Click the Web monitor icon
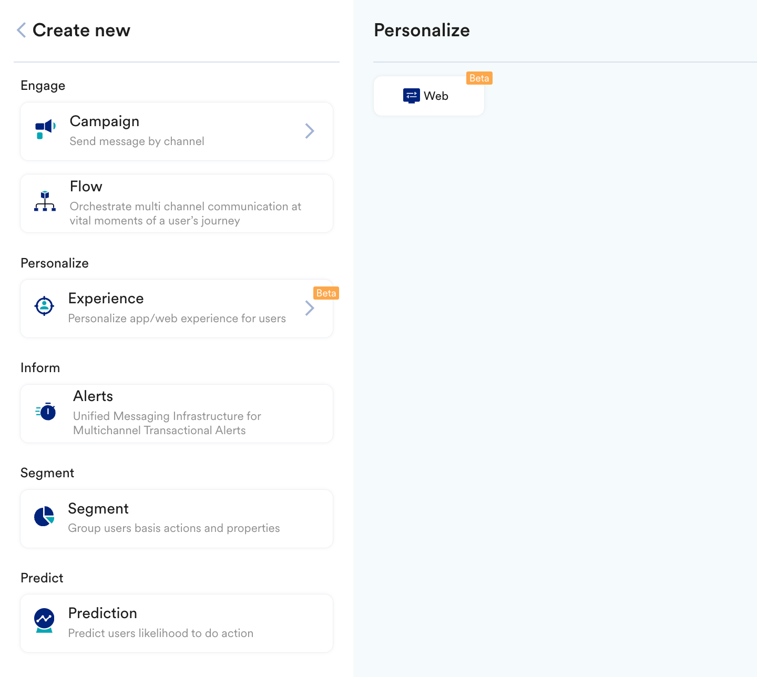Screen dimensions: 757x677 tap(412, 96)
